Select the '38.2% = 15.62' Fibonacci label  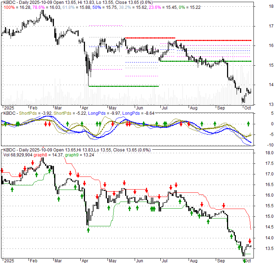click(133, 7)
